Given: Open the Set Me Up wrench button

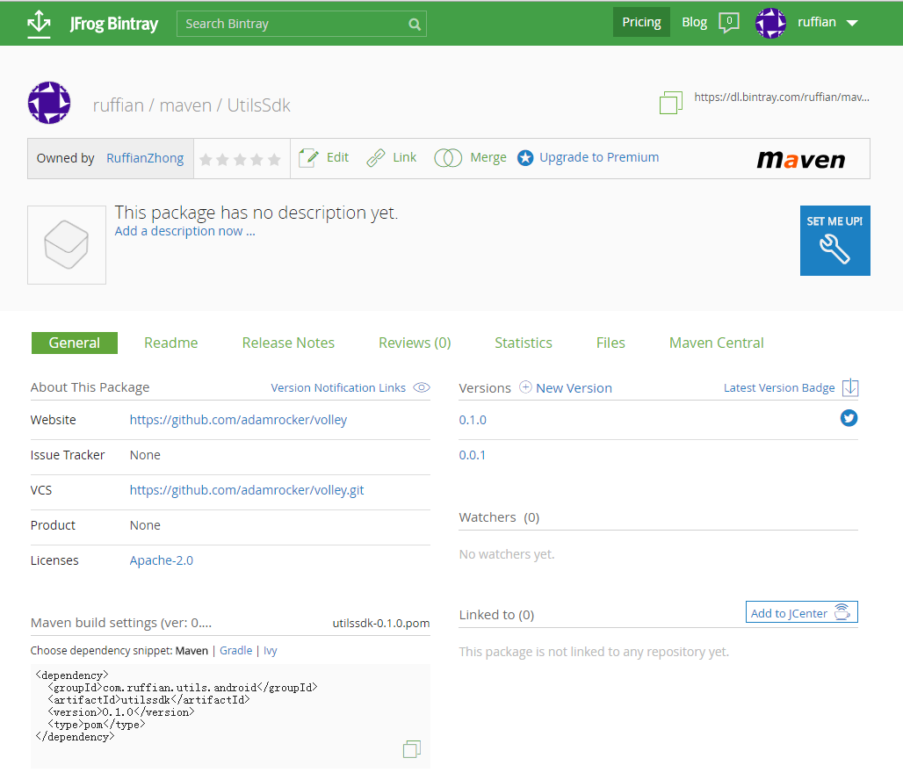Looking at the screenshot, I should (834, 241).
